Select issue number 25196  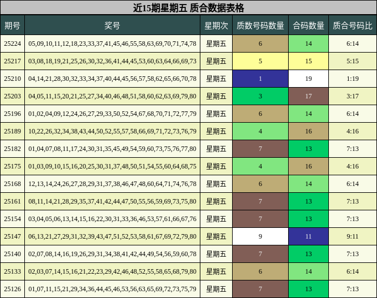pyautogui.click(x=12, y=114)
